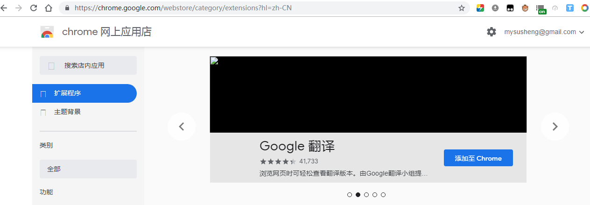Open the gray speedometer extension

click(555, 8)
